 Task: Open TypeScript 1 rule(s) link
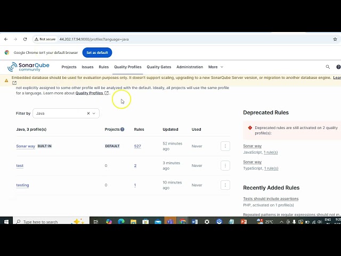point(271,169)
